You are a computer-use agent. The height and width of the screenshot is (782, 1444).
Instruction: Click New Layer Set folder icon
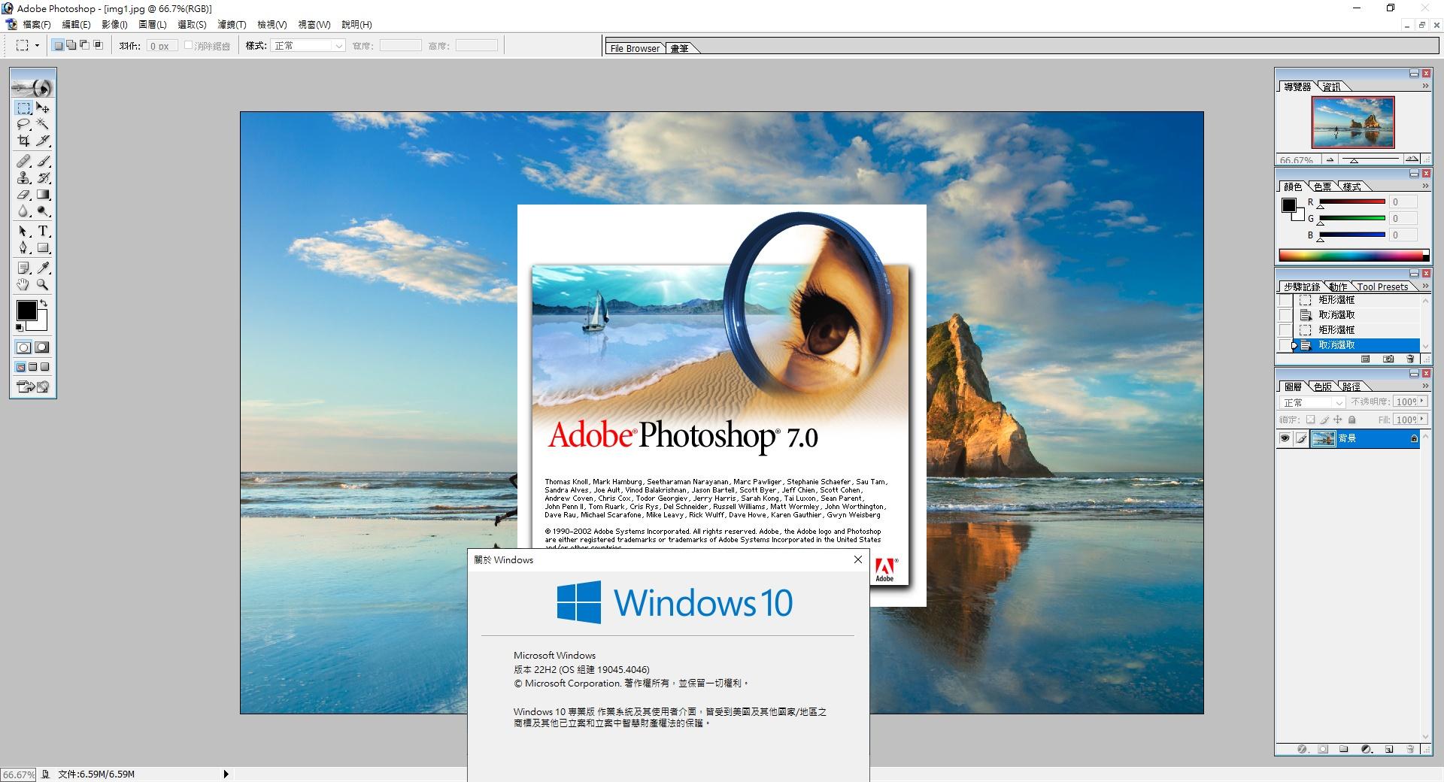pyautogui.click(x=1344, y=749)
